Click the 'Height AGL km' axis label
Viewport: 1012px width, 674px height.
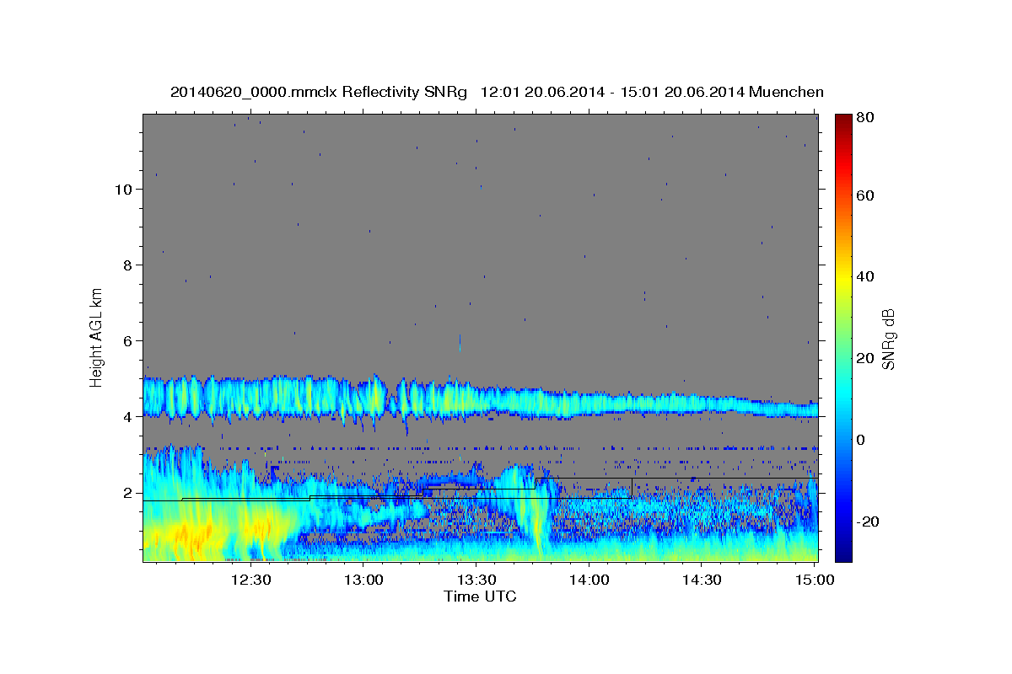[x=97, y=338]
